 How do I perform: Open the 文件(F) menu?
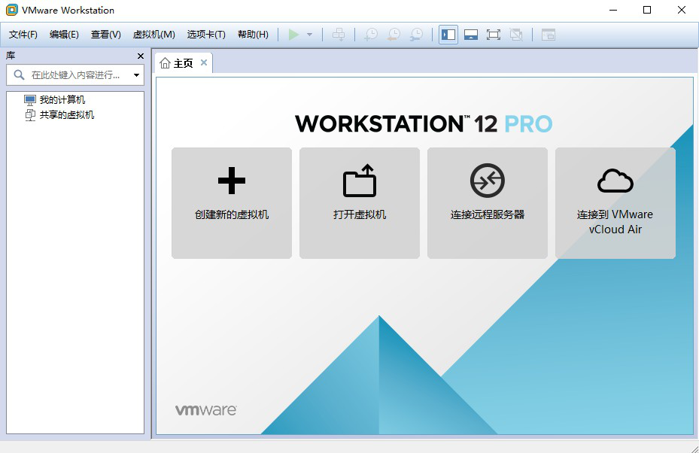tap(23, 35)
